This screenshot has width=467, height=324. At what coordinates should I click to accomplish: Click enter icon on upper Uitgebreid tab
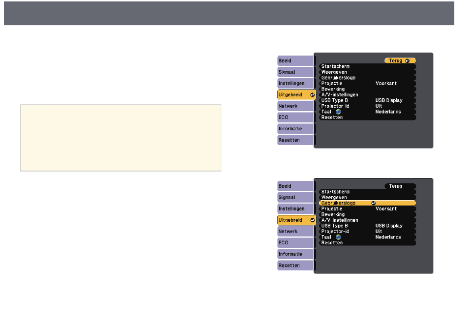[312, 95]
